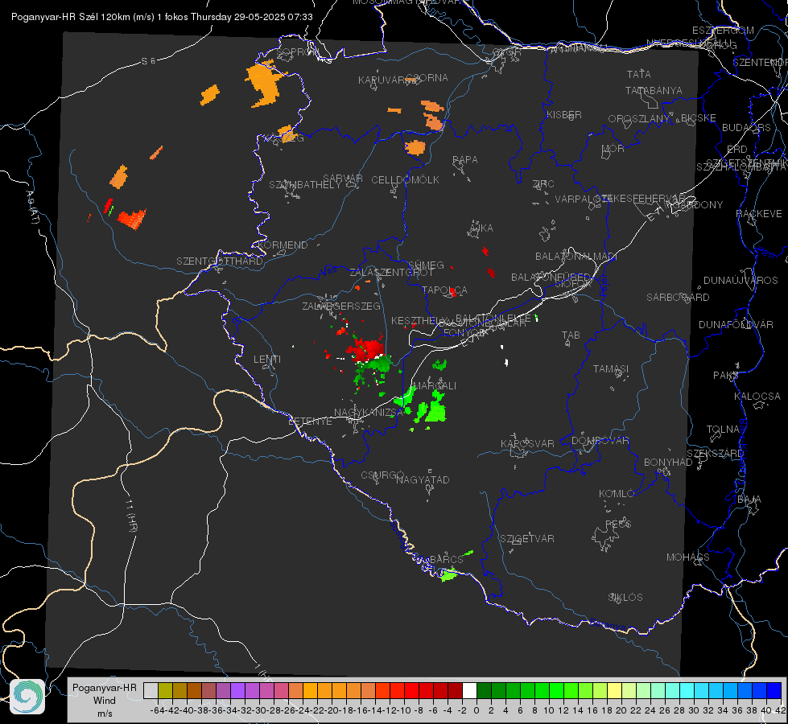Click the PAPA town label
Viewport: 788px width, 724px height.
(x=465, y=160)
